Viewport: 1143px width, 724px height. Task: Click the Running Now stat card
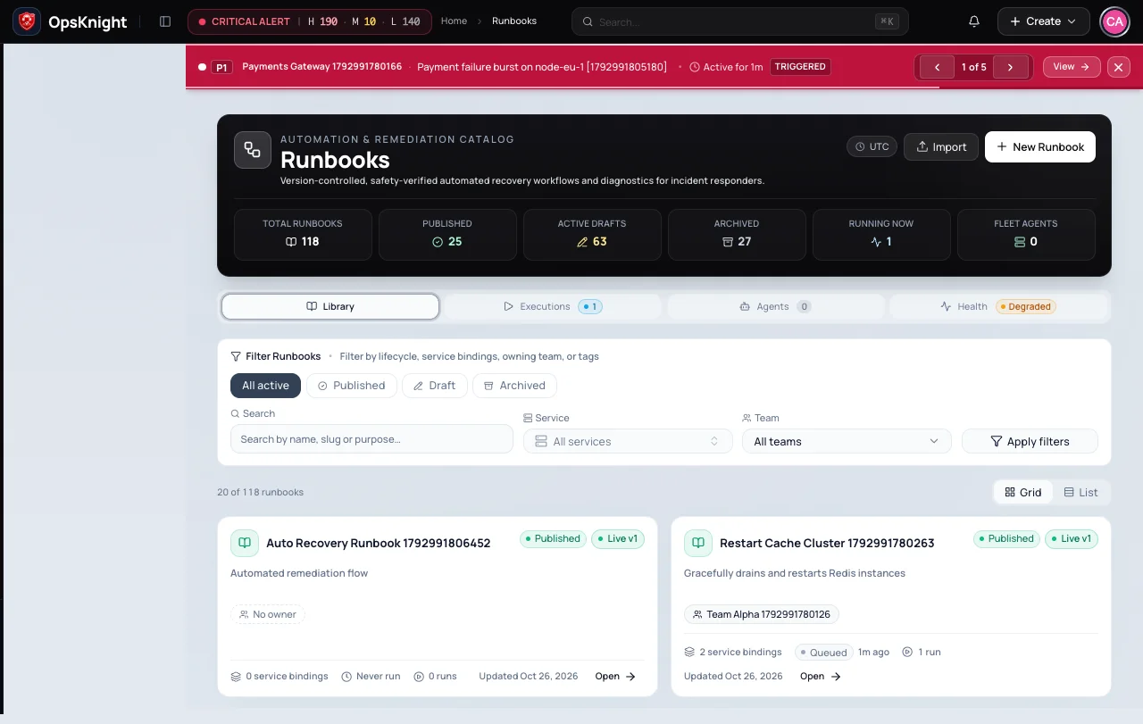coord(881,234)
